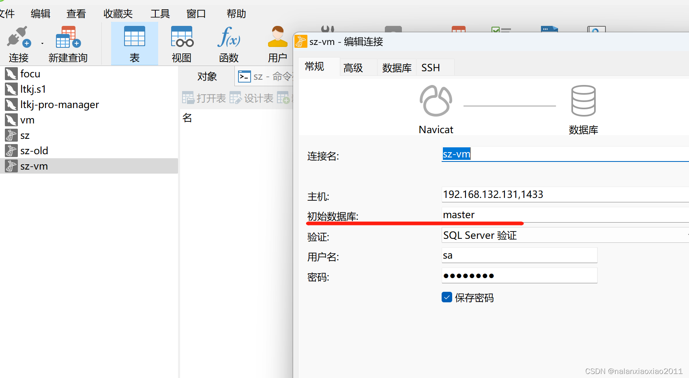This screenshot has width=689, height=378.
Task: Select the sz-old connection
Action: point(89,151)
